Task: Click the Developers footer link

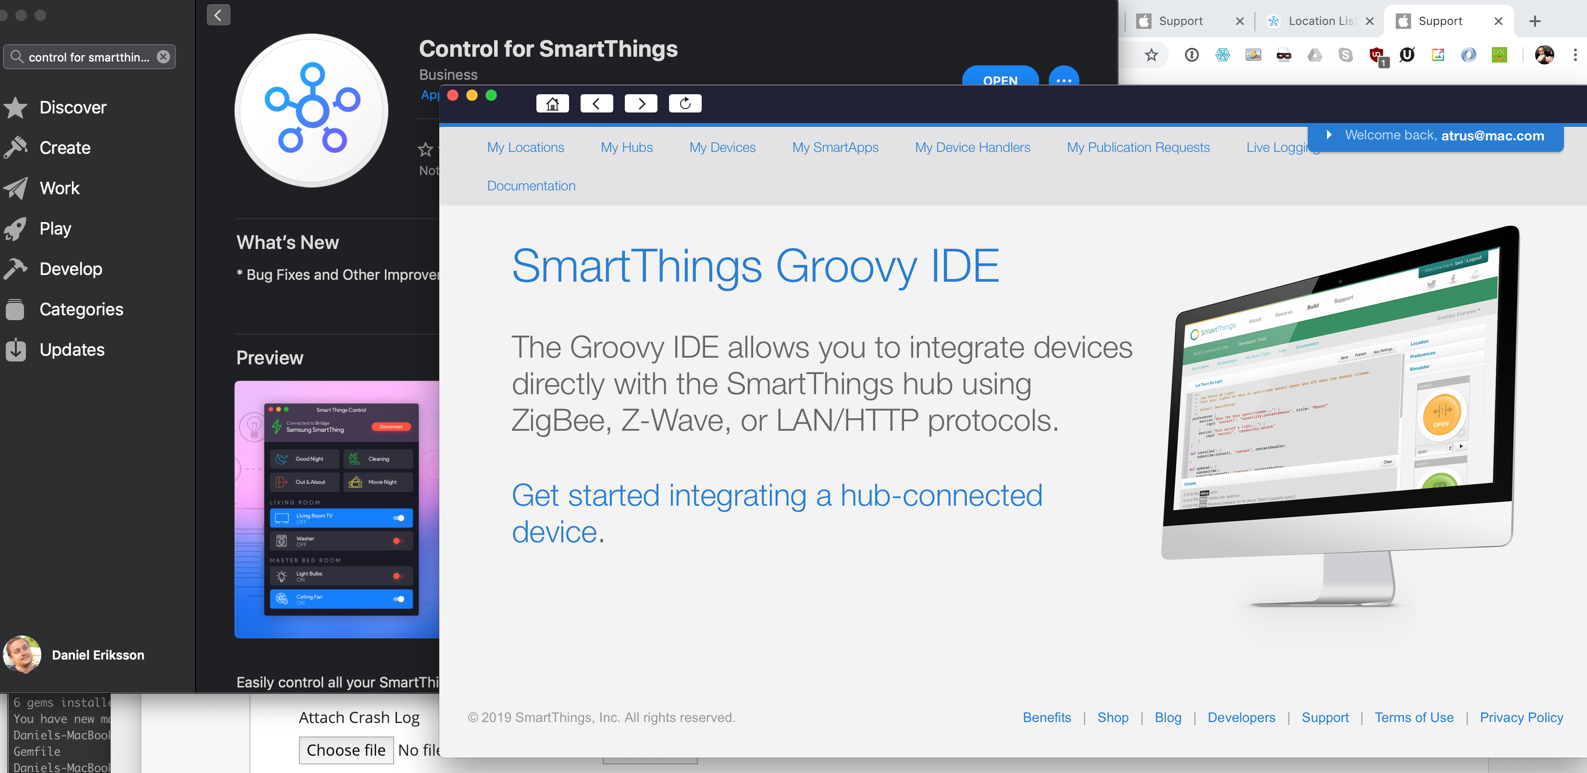Action: coord(1241,718)
